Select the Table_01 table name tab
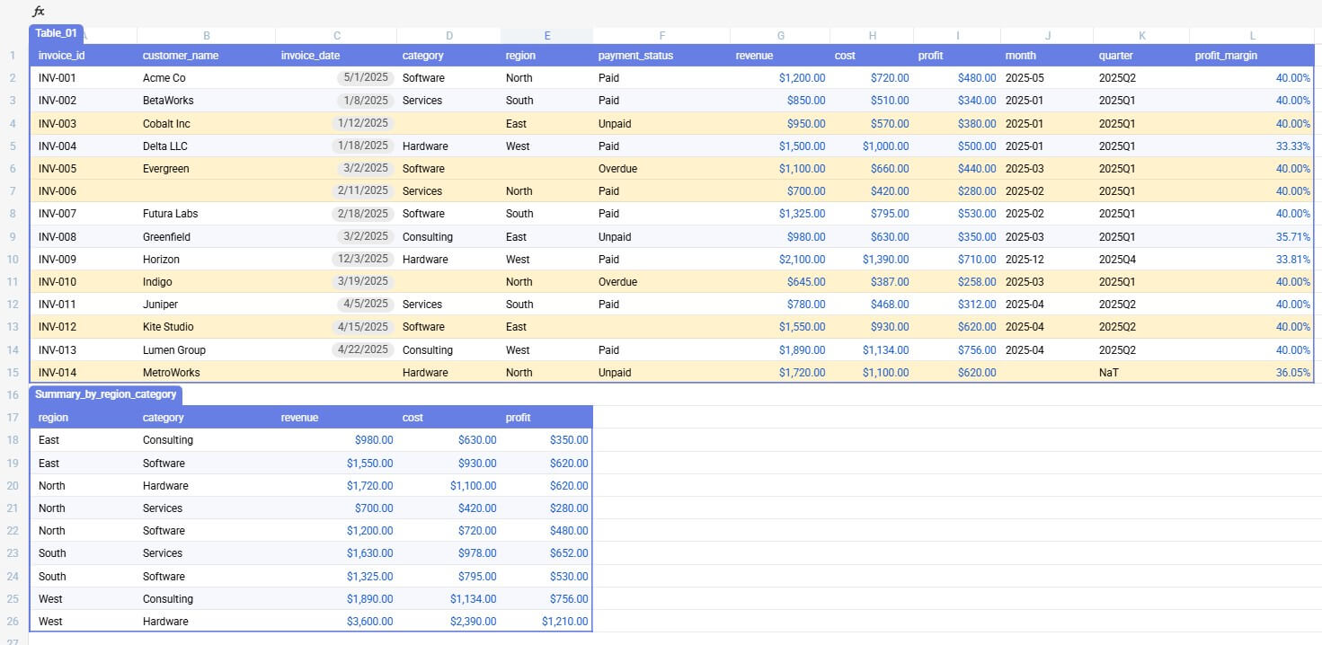The image size is (1322, 645). pos(57,33)
